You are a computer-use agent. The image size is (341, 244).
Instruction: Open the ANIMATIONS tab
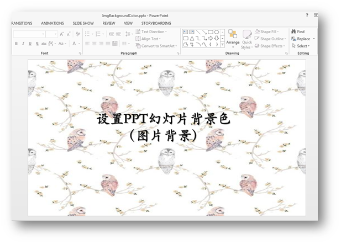[53, 23]
